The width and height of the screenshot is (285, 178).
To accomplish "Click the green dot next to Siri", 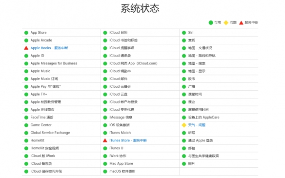I will click(x=184, y=33).
